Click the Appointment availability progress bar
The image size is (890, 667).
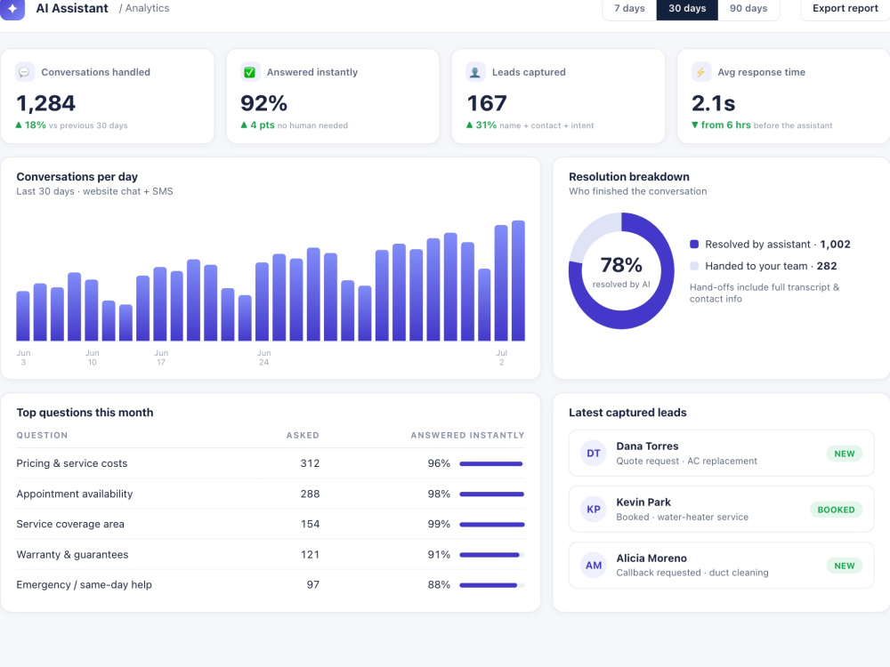tap(491, 494)
